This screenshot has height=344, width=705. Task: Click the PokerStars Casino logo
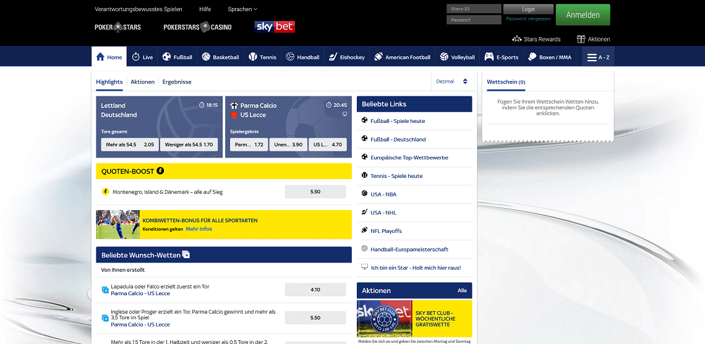coord(197,27)
